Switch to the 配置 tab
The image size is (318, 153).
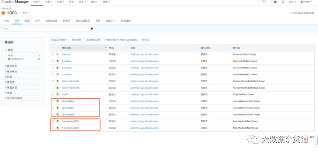click(27, 21)
